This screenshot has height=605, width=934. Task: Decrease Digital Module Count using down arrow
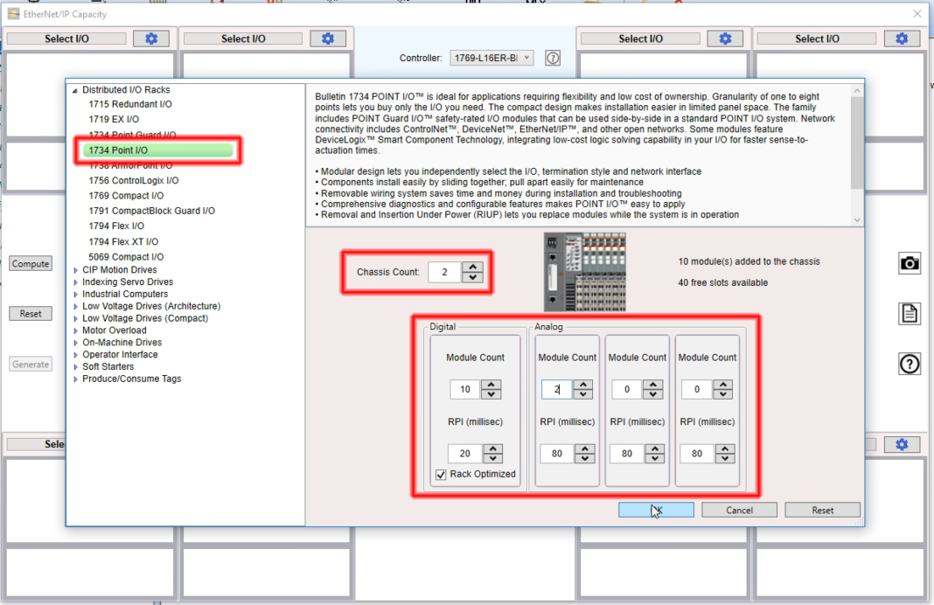click(491, 393)
